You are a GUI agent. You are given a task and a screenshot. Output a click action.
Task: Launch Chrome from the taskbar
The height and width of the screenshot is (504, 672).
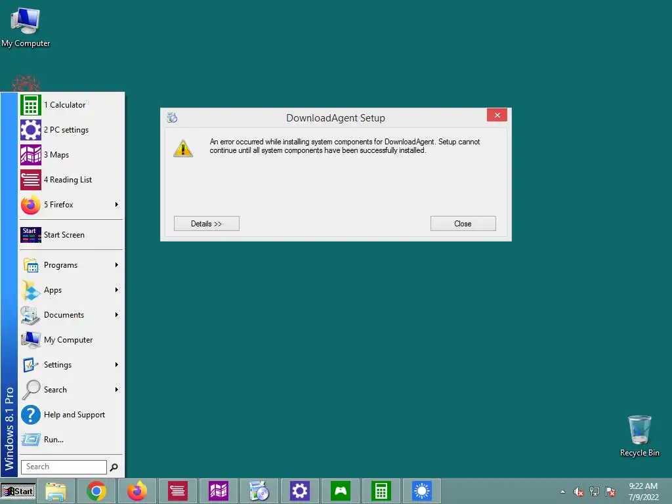(96, 491)
